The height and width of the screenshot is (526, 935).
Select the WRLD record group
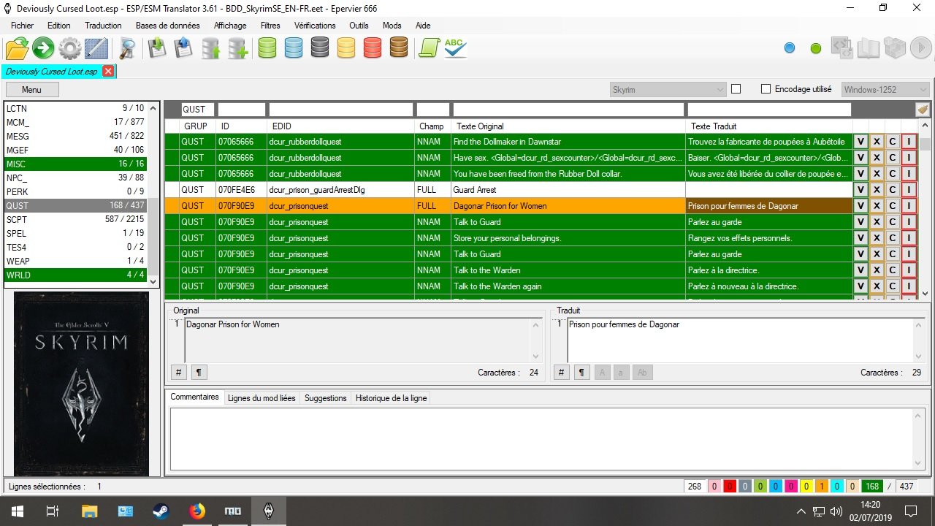pos(76,275)
